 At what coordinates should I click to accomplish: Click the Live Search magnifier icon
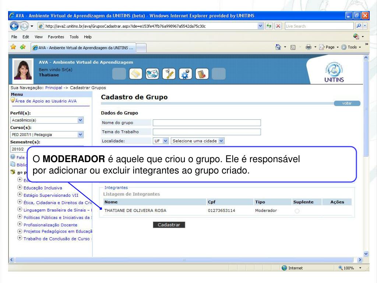point(359,26)
